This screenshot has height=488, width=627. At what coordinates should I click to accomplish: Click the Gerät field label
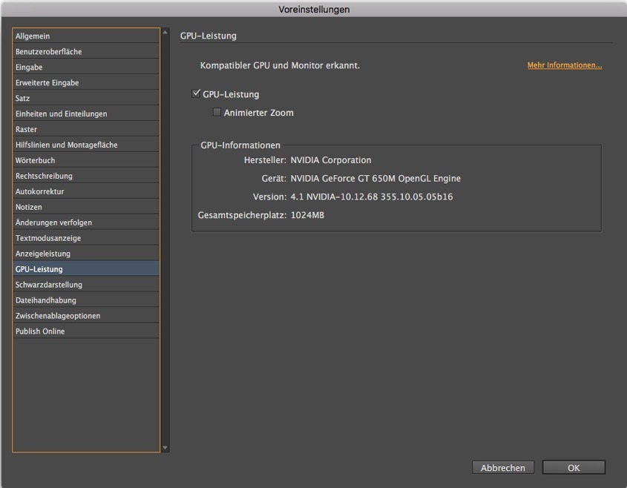click(x=274, y=179)
